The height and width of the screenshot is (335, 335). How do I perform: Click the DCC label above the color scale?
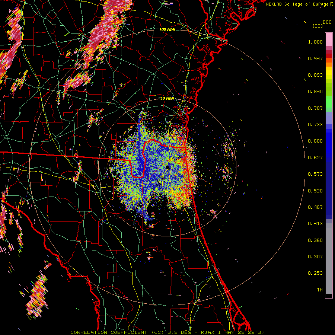tap(327, 22)
